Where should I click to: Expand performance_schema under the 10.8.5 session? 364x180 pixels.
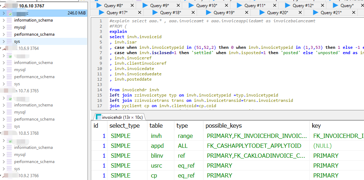pyautogui.click(x=4, y=162)
